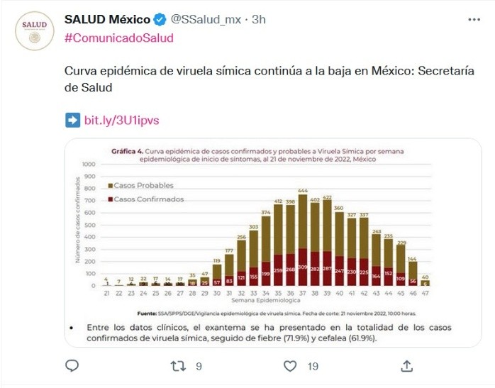Like the tweet with heart icon
Viewport: 495px width, 388px height.
(289, 366)
